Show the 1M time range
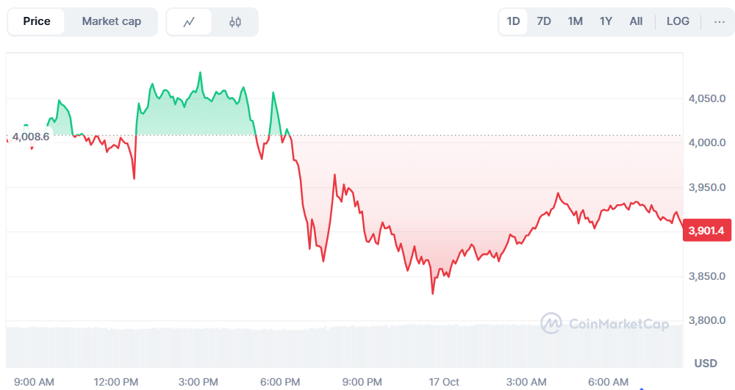Image resolution: width=735 pixels, height=390 pixels. (575, 22)
